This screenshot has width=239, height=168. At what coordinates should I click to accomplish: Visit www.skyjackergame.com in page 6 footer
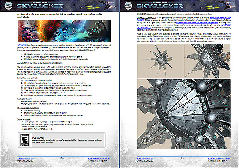[219, 158]
